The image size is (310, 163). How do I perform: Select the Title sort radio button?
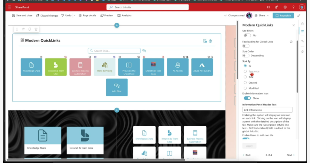pyautogui.click(x=245, y=77)
